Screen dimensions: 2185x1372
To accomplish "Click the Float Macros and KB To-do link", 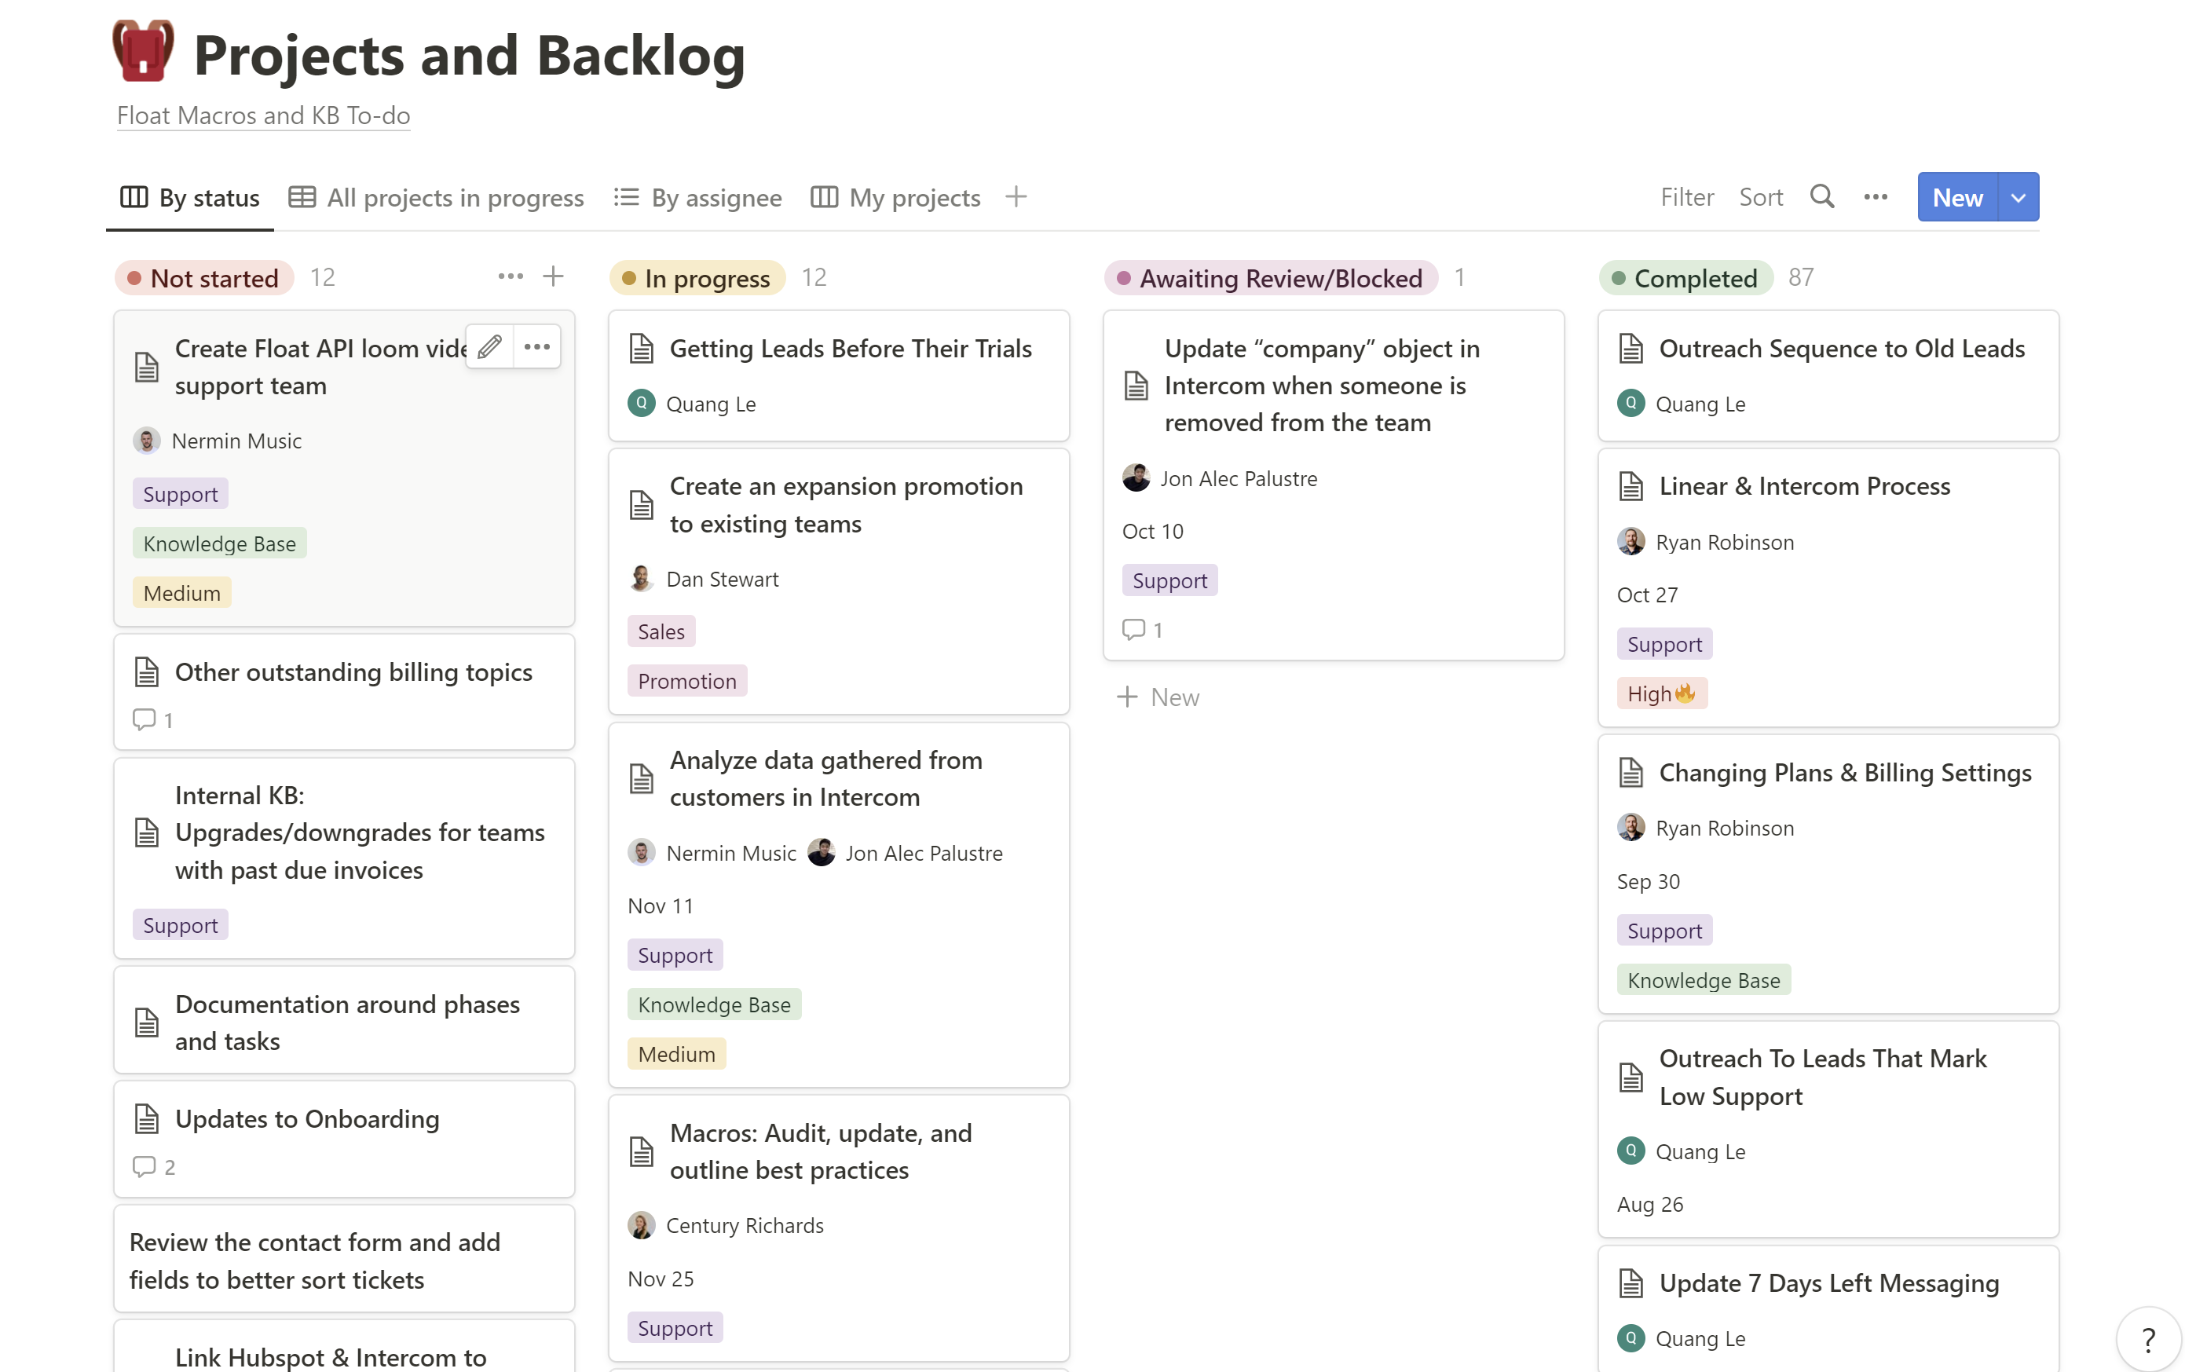I will 263,115.
